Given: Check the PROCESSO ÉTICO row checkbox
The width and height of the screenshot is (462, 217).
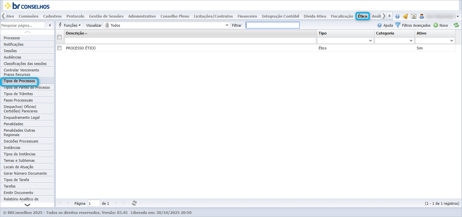Looking at the screenshot, I should (60, 48).
